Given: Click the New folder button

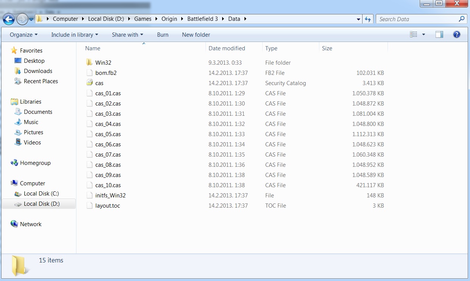Looking at the screenshot, I should pos(196,35).
